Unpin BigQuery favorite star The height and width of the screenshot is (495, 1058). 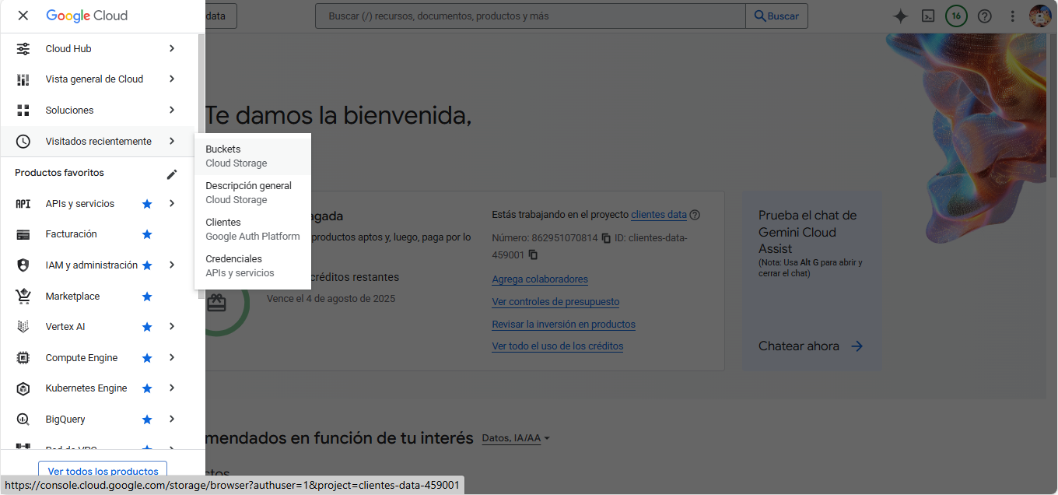click(x=147, y=420)
